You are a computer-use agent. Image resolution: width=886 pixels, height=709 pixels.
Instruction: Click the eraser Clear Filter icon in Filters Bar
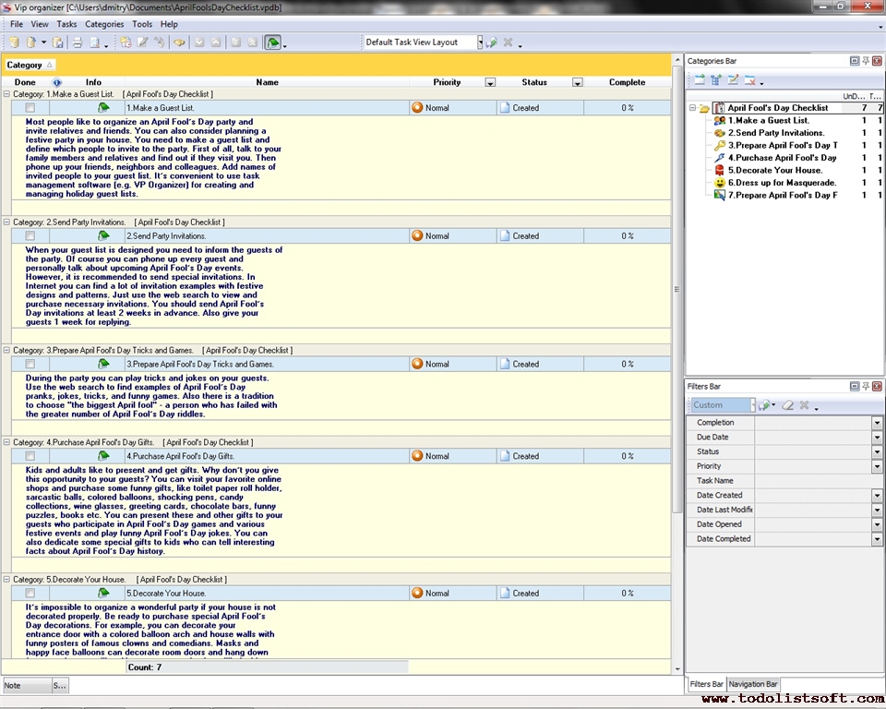787,405
